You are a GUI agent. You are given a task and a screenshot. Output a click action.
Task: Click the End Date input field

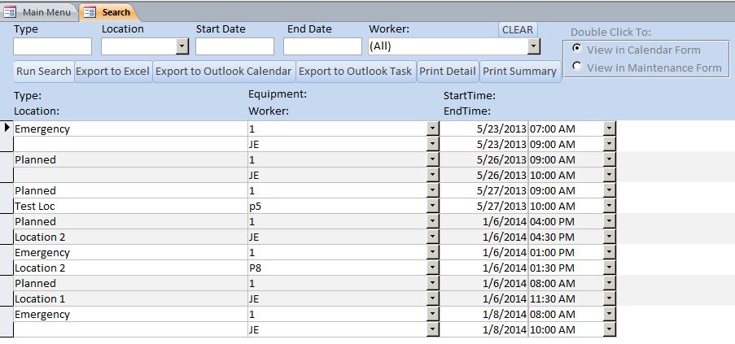click(322, 46)
